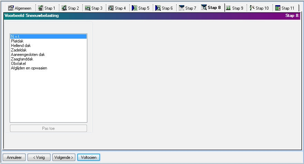Open the Stap 9 tab label
This screenshot has height=164, width=304.
pos(238,8)
